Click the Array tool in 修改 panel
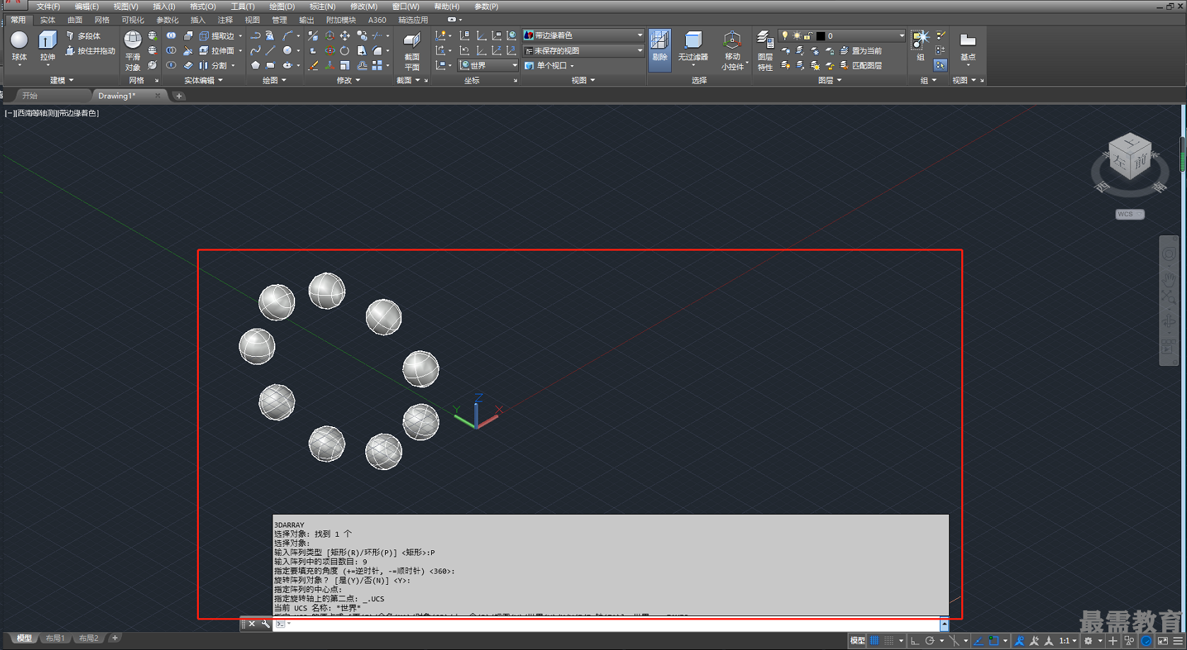This screenshot has height=650, width=1187. pyautogui.click(x=377, y=65)
